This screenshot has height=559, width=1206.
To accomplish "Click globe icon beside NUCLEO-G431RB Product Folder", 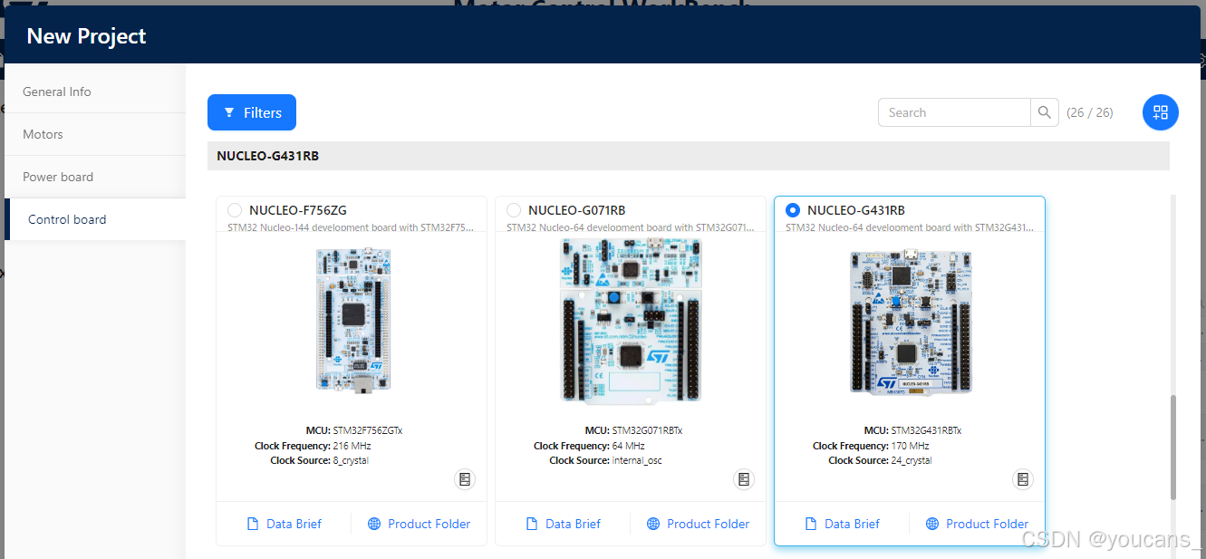I will [x=932, y=524].
